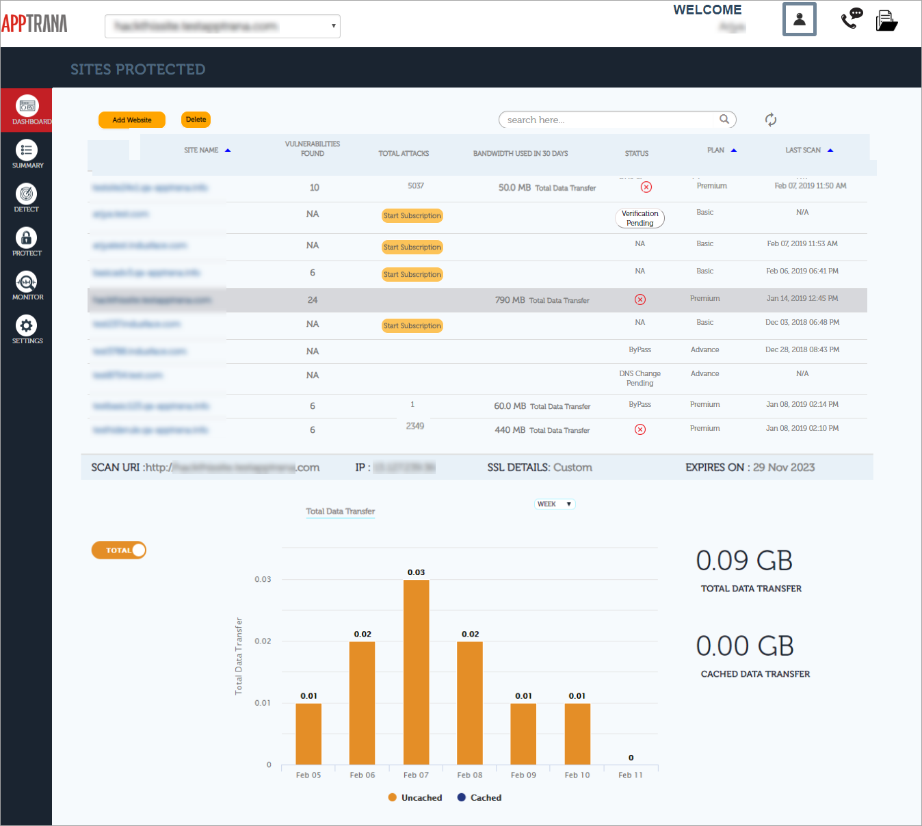The image size is (922, 826).
Task: Sort by Plan column arrow
Action: [734, 150]
